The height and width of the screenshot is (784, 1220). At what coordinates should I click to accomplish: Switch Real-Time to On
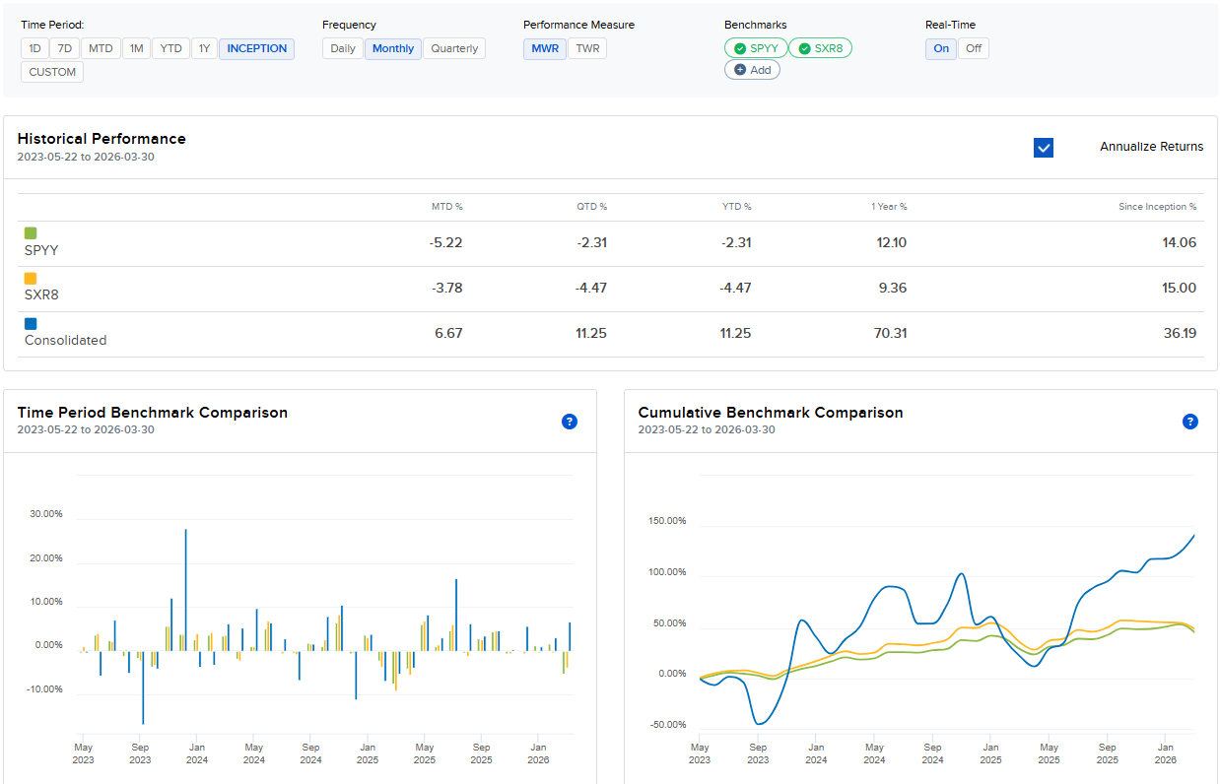[x=941, y=48]
